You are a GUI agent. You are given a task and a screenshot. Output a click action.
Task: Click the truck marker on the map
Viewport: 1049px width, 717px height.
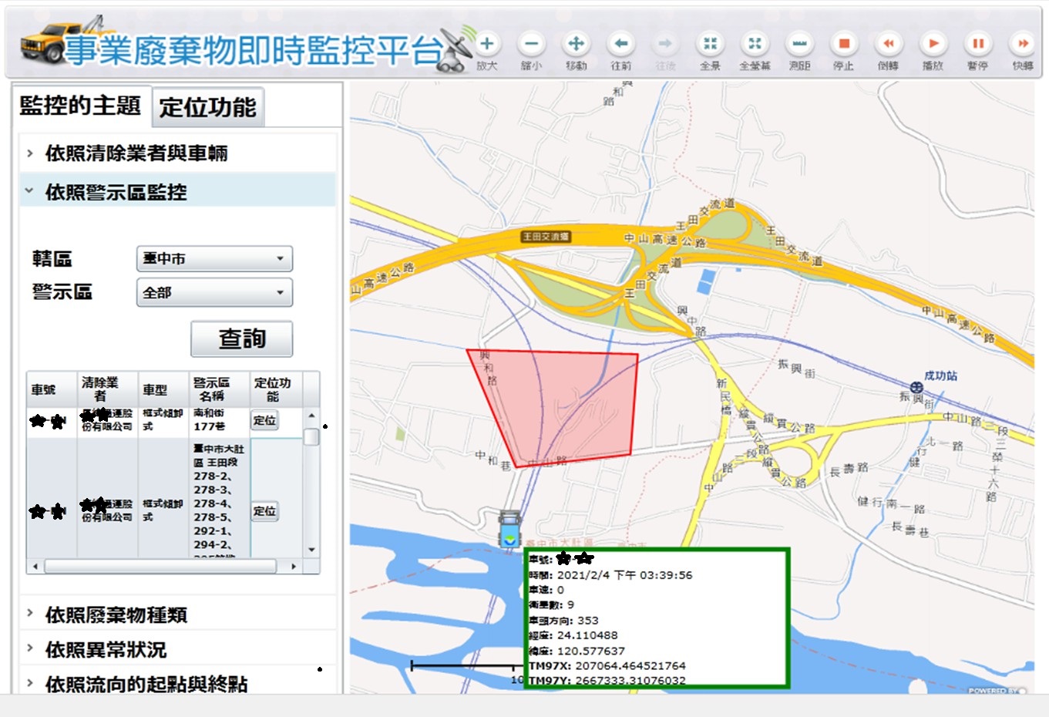point(509,529)
